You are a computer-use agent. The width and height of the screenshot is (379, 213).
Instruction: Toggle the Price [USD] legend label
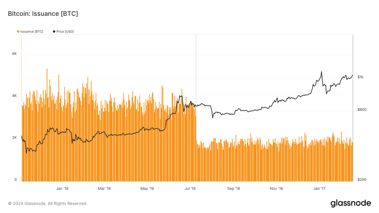pyautogui.click(x=65, y=31)
